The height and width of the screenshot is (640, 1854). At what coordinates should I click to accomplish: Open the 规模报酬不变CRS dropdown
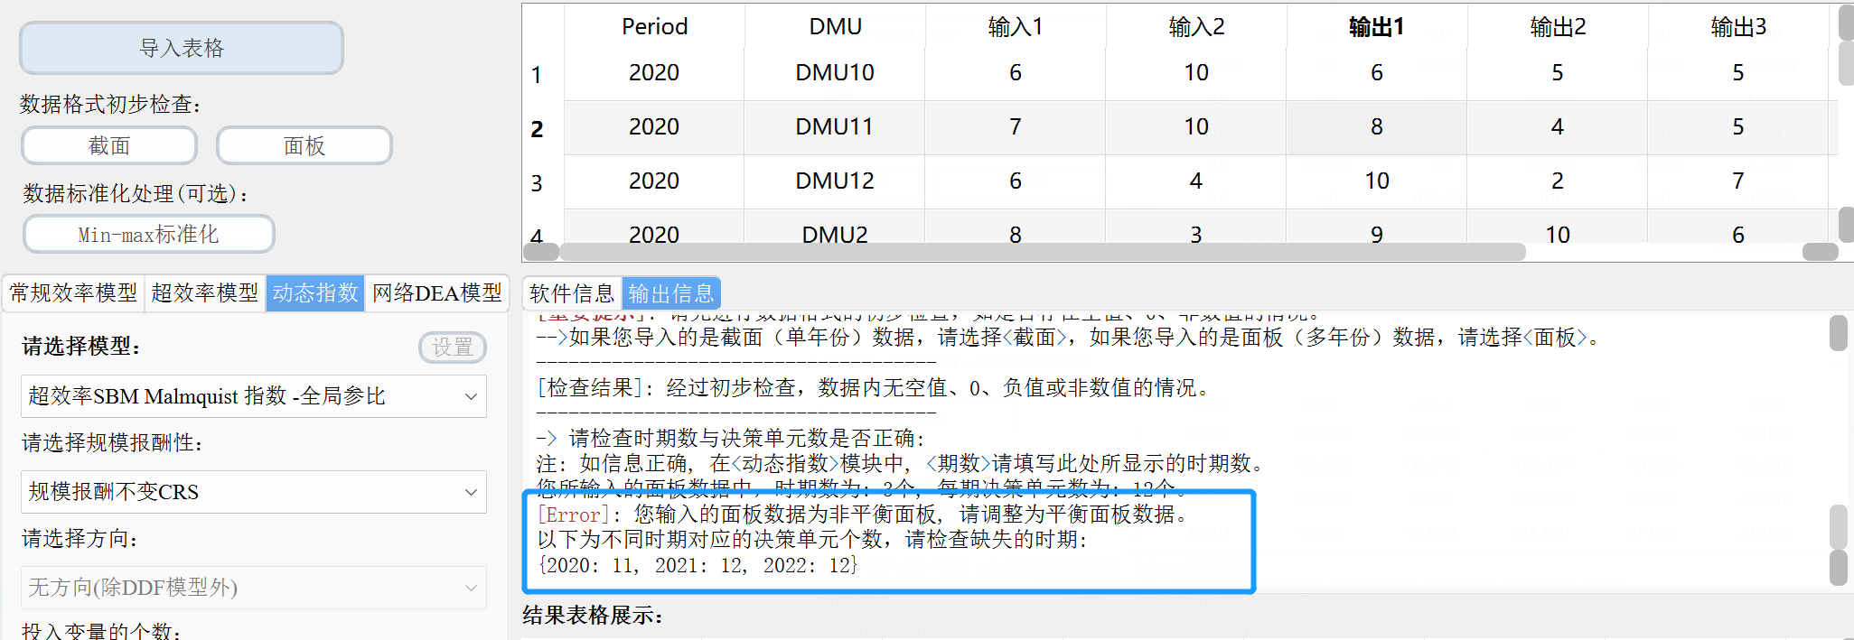(253, 492)
